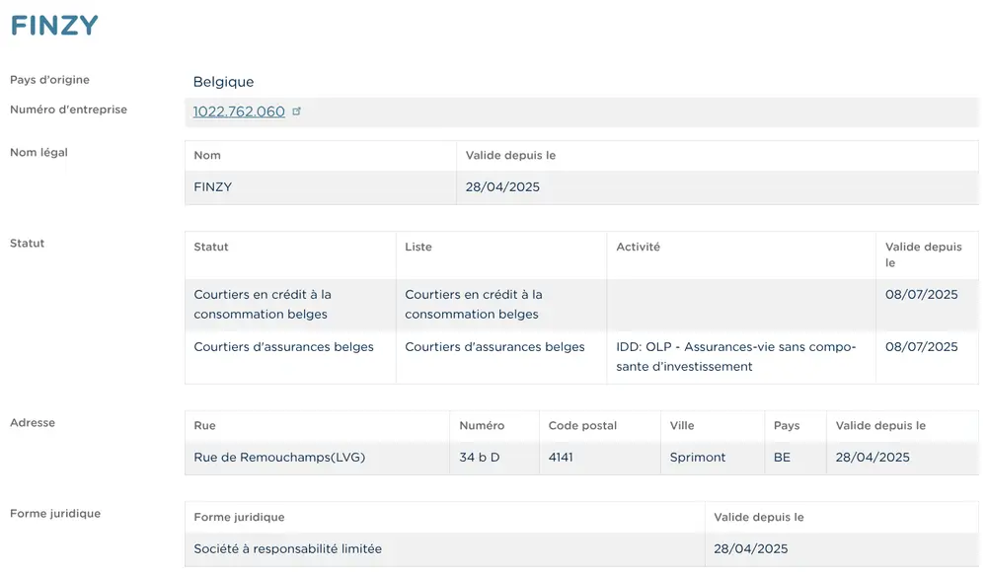Image resolution: width=987 pixels, height=574 pixels.
Task: Click the Société à responsabilité limitée cell
Action: click(x=288, y=549)
